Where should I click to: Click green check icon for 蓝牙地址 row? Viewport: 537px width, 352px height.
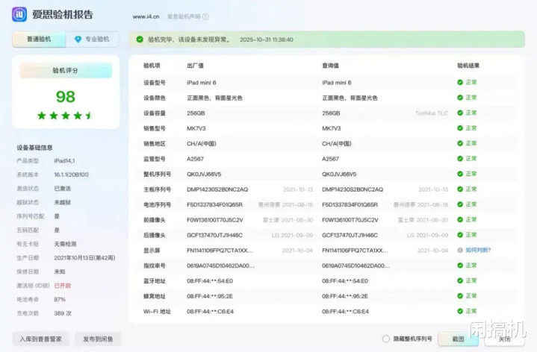[460, 280]
